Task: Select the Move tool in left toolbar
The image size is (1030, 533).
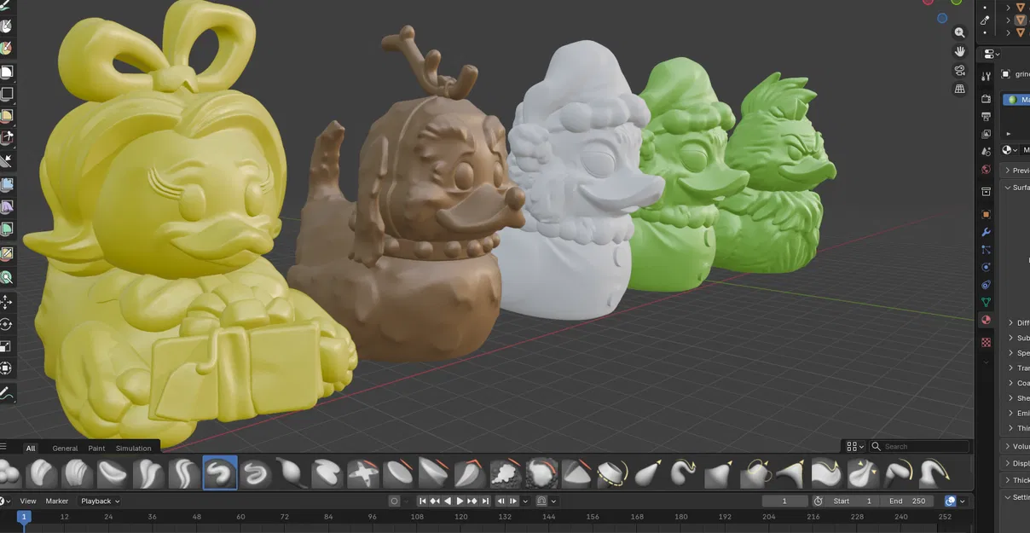Action: click(x=7, y=302)
